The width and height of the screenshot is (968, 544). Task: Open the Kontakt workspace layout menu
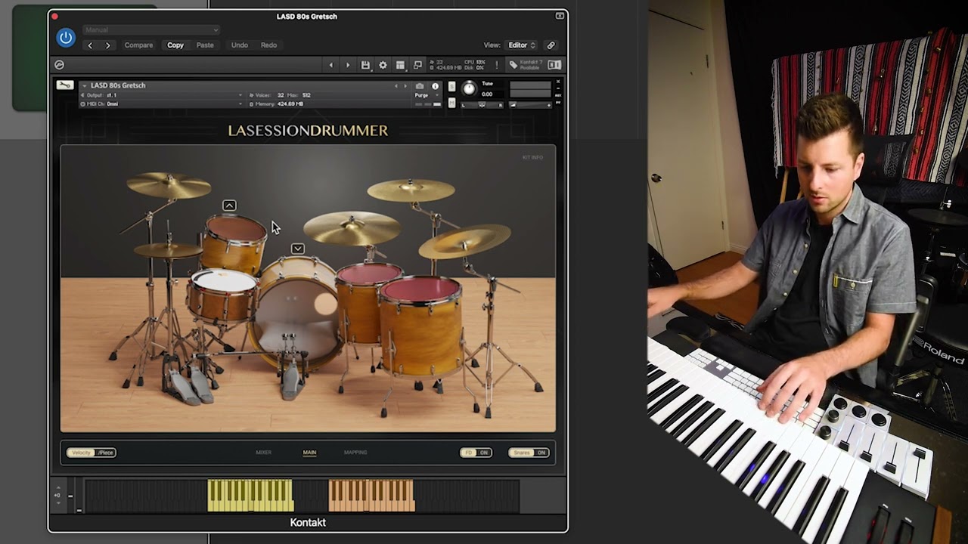tap(400, 65)
